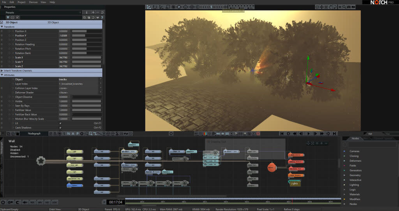Open the Edit menu

click(x=12, y=2)
